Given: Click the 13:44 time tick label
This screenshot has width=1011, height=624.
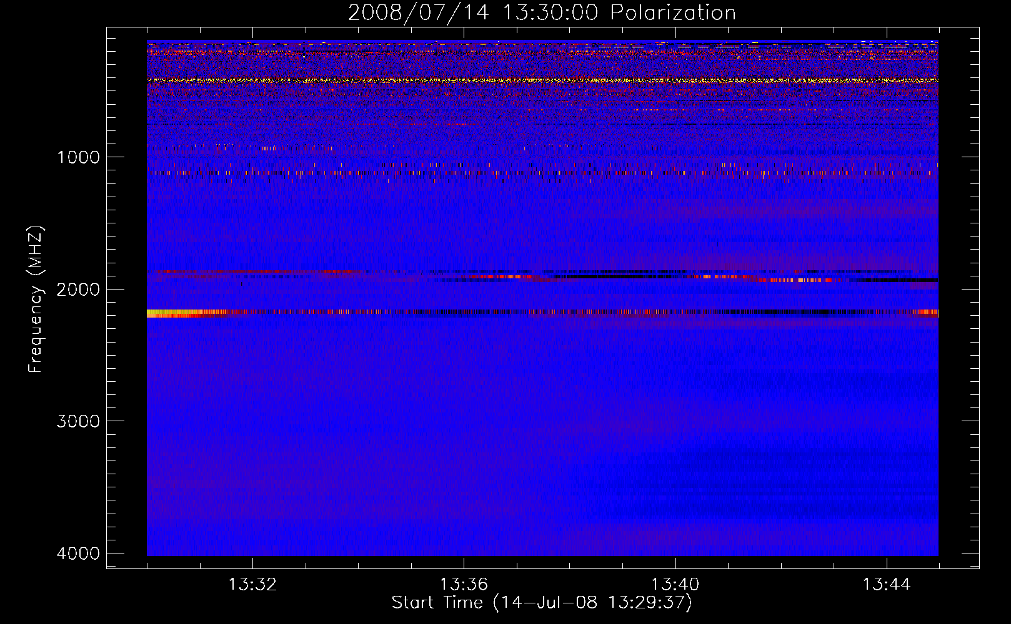Looking at the screenshot, I should [887, 585].
